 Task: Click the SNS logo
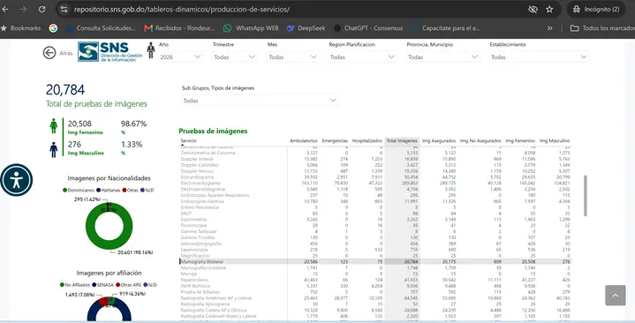click(110, 52)
